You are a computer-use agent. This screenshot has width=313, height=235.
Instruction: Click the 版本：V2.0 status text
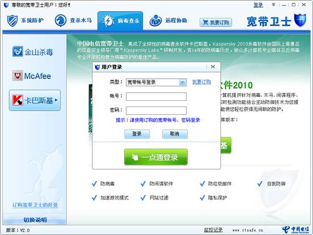pos(18,230)
